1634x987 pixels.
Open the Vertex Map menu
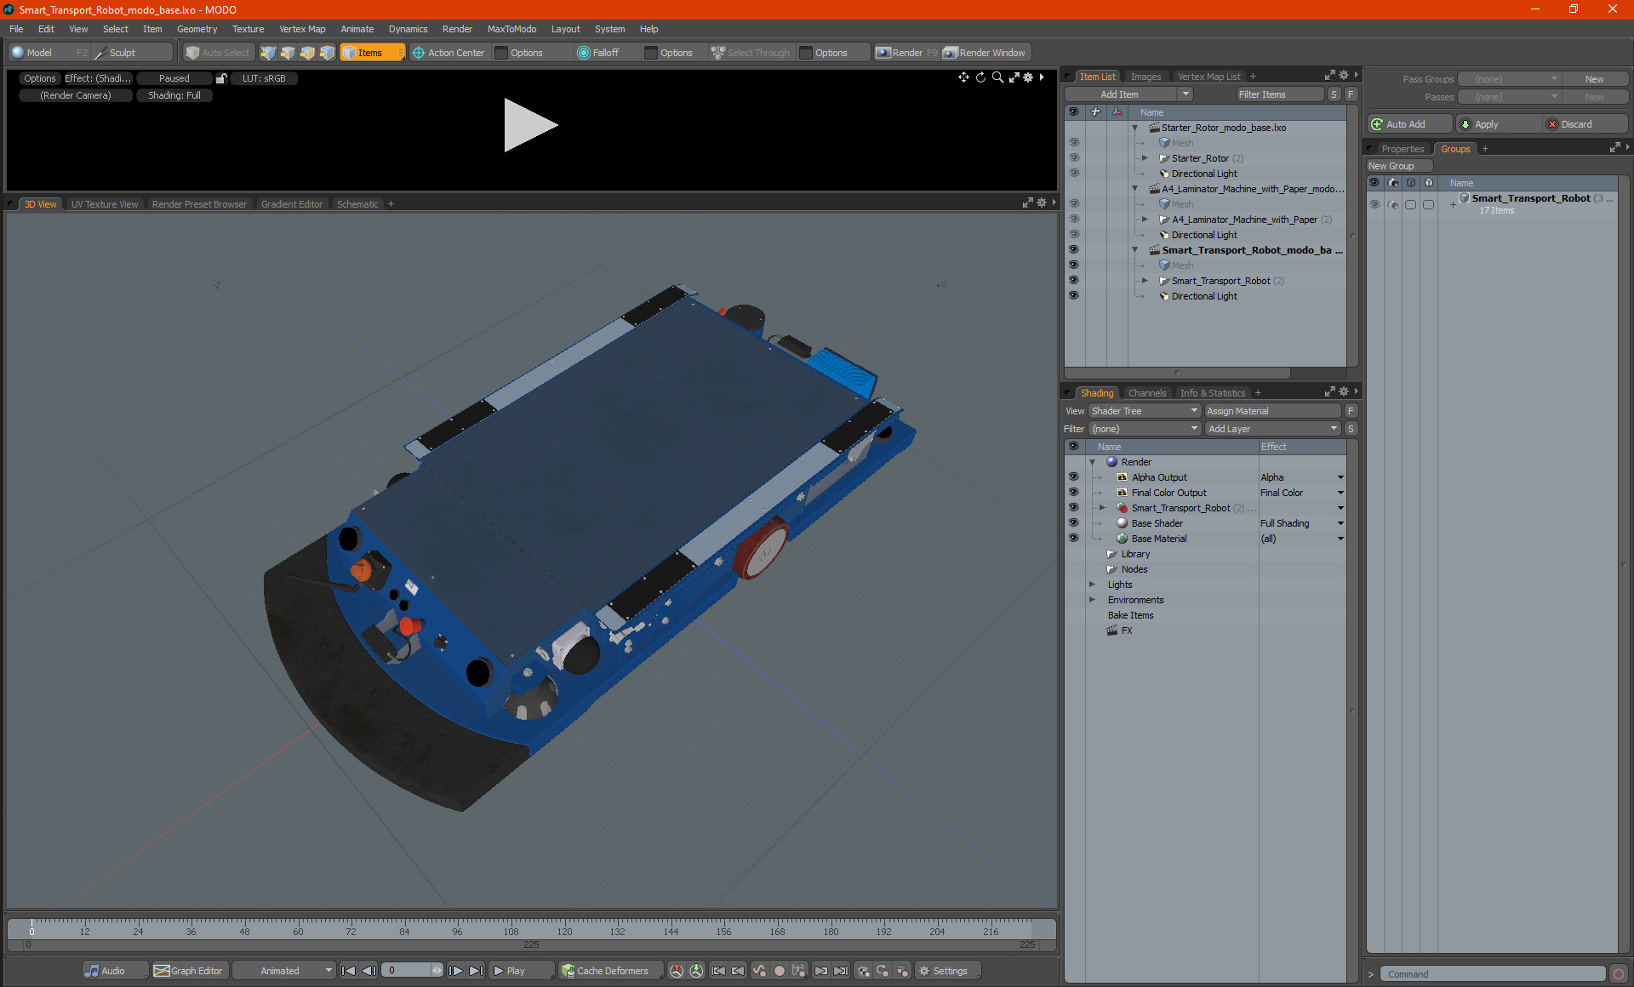[x=302, y=29]
